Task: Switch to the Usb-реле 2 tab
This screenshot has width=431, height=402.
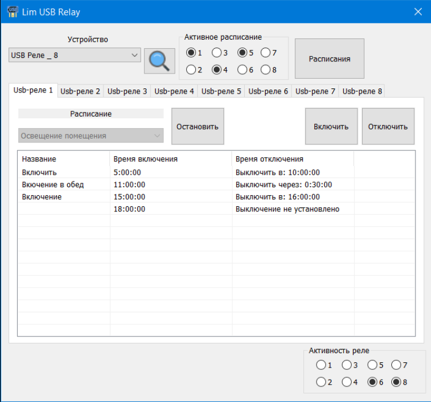Action: [x=80, y=91]
